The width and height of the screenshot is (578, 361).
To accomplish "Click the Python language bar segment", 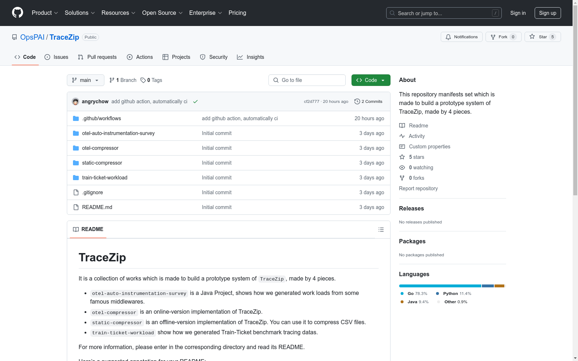I will tap(488, 286).
